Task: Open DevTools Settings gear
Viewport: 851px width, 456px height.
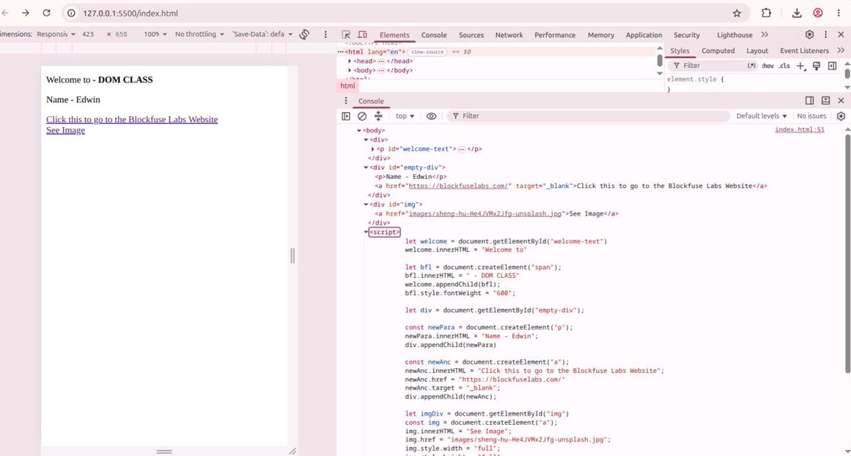Action: 809,35
